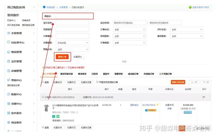Click the blue info icon in breadcrumb
216x137 pixels.
click(44, 7)
